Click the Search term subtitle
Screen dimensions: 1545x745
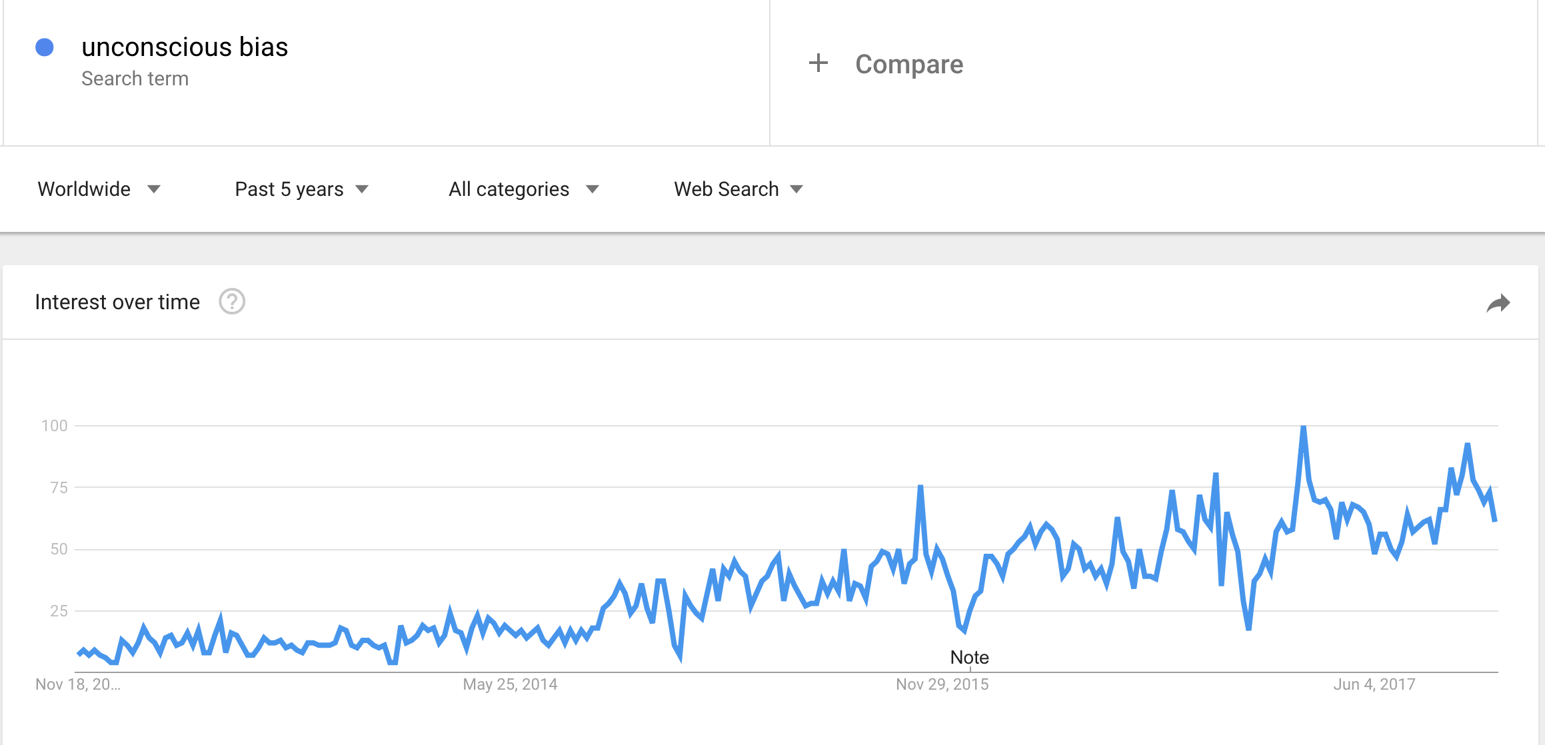135,79
